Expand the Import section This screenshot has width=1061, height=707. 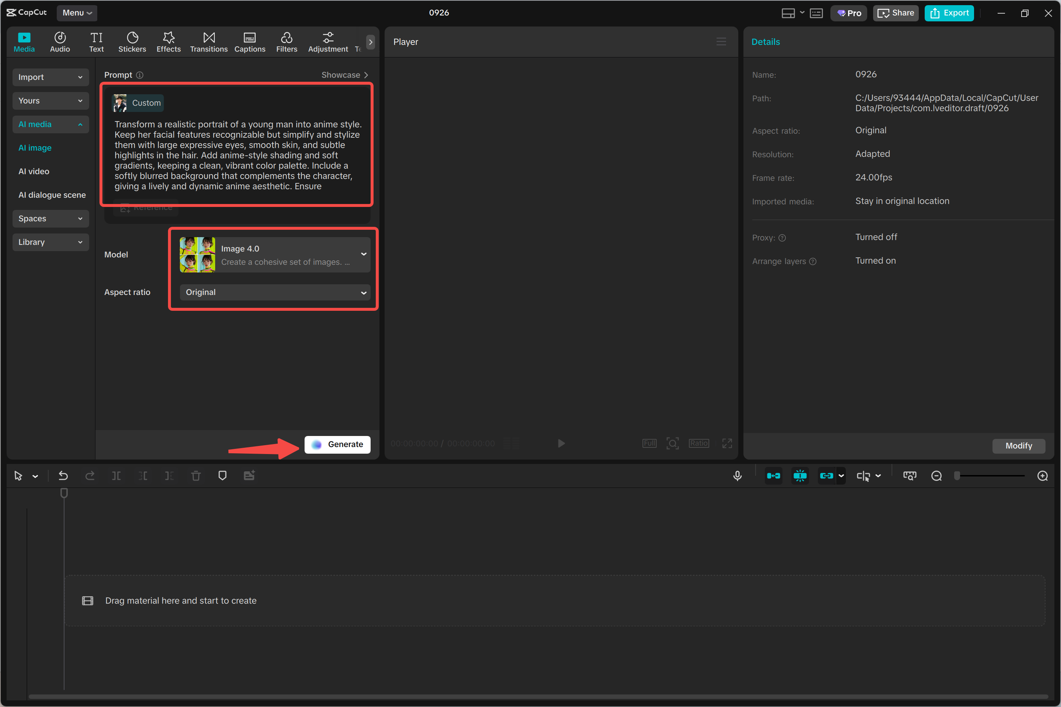(50, 77)
